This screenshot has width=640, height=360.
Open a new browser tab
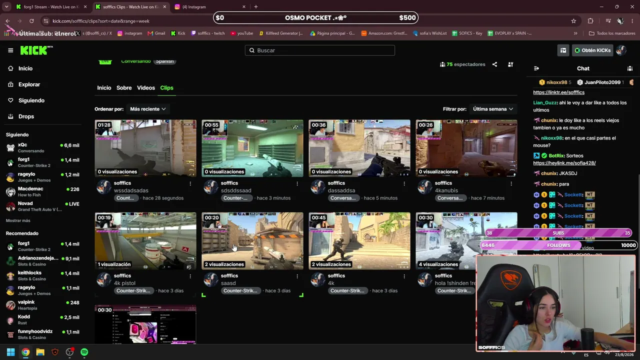pyautogui.click(x=256, y=7)
